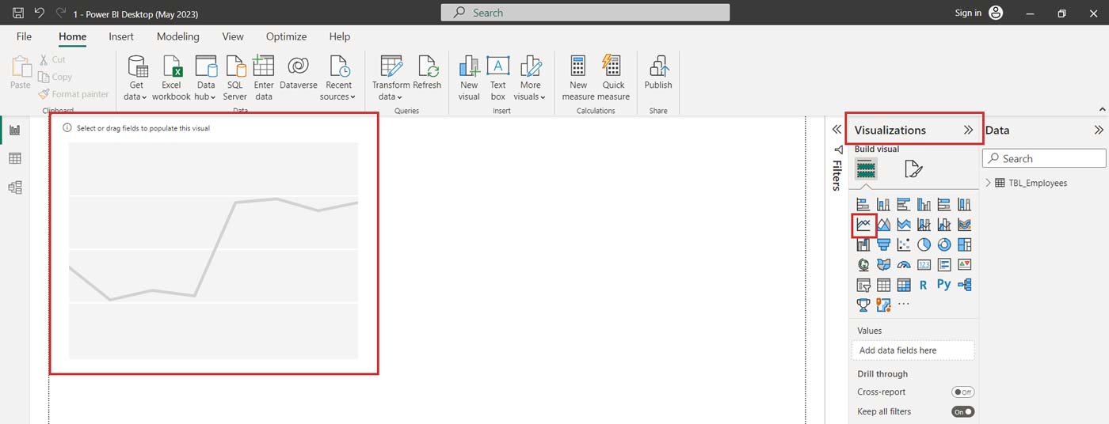
Task: Open Get more visuals ellipsis
Action: pyautogui.click(x=904, y=305)
